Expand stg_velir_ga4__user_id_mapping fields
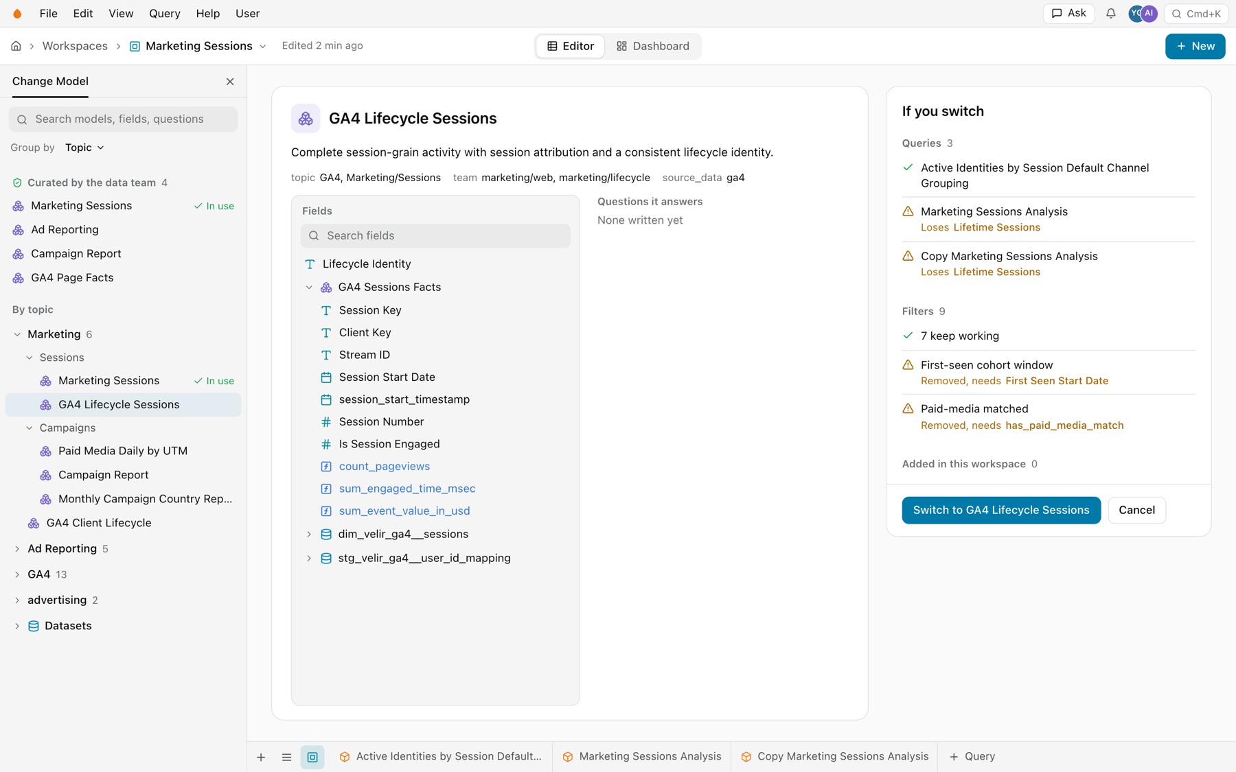 pos(309,559)
